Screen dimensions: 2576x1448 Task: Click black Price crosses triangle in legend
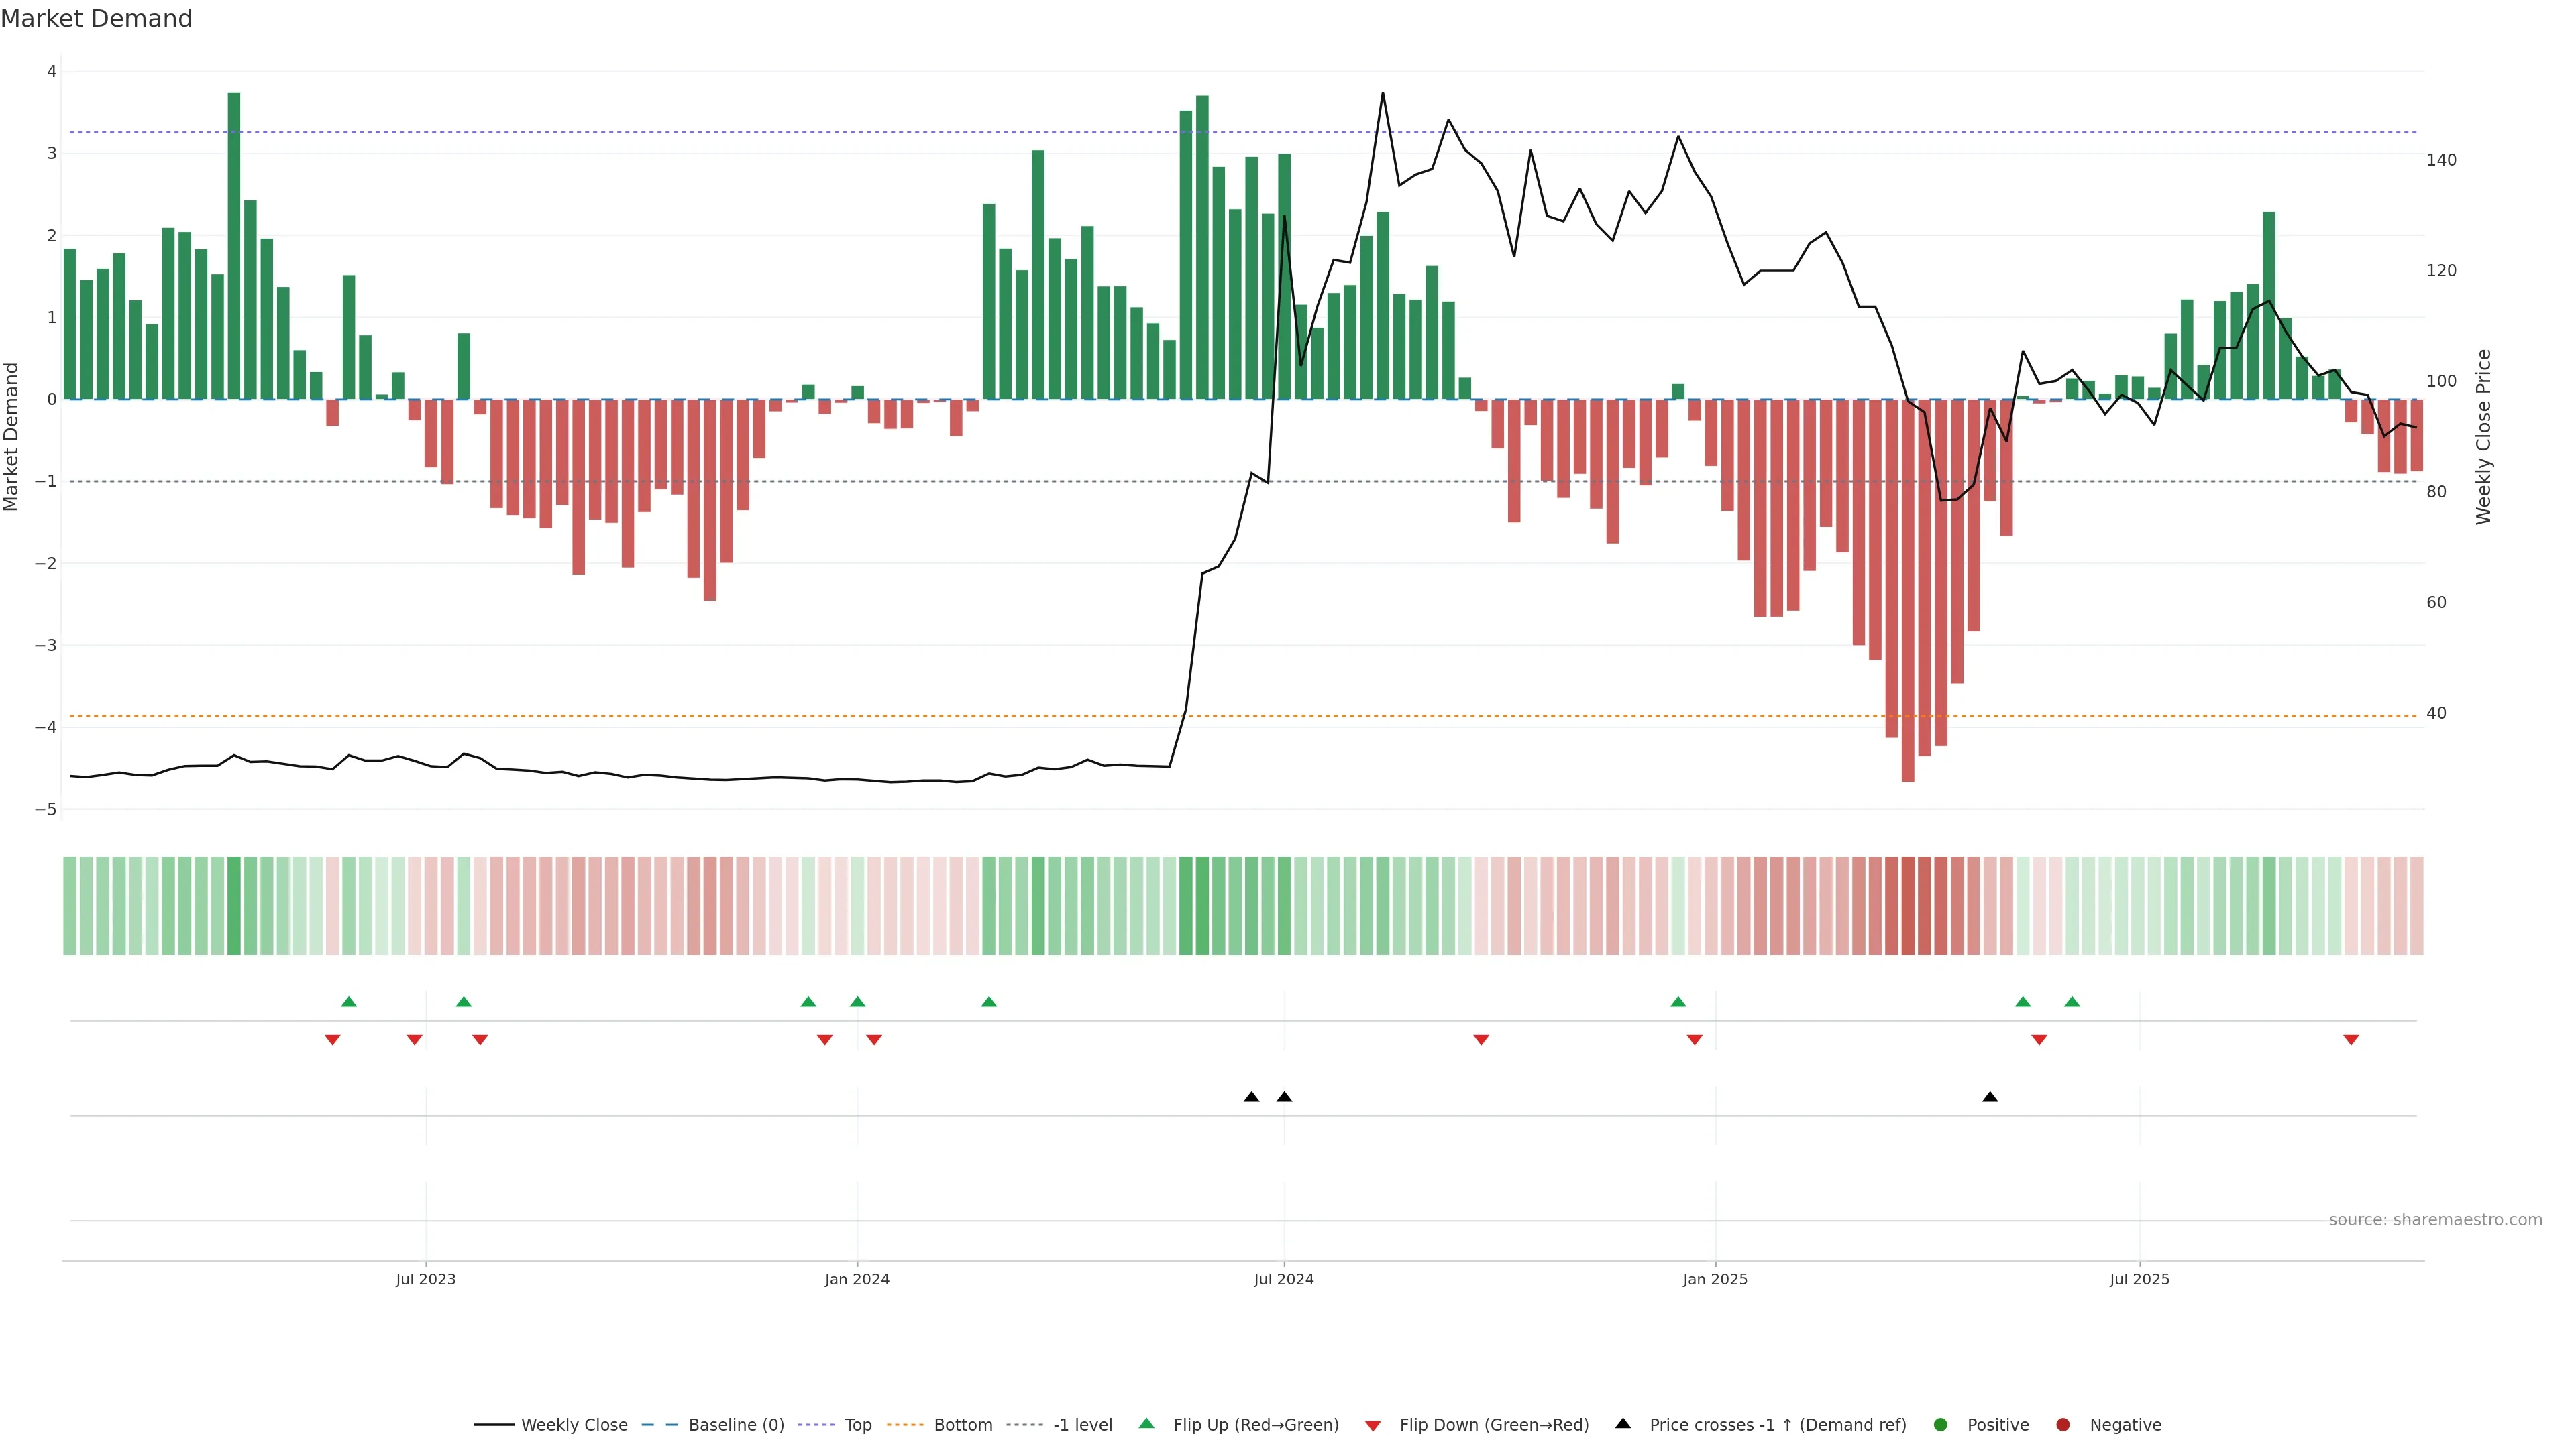(1623, 1423)
